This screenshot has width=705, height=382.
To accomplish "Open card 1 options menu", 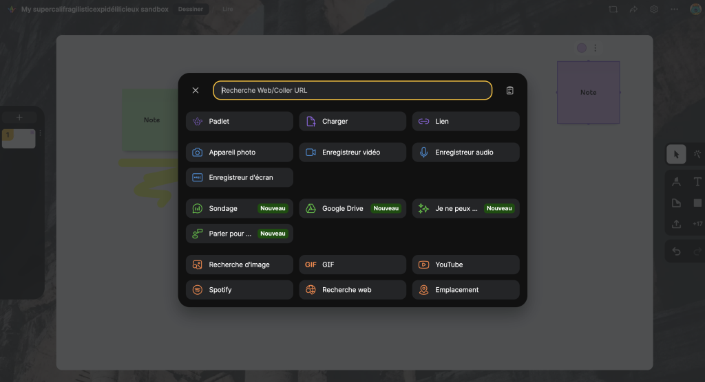I will pos(41,133).
